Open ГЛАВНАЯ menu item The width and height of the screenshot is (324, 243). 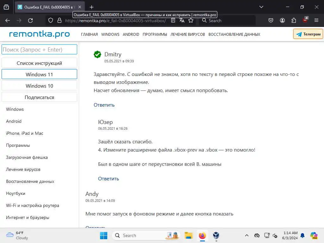(x=89, y=34)
